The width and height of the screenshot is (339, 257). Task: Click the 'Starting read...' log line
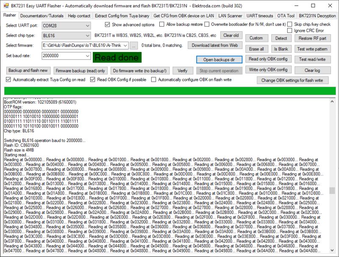17,155
